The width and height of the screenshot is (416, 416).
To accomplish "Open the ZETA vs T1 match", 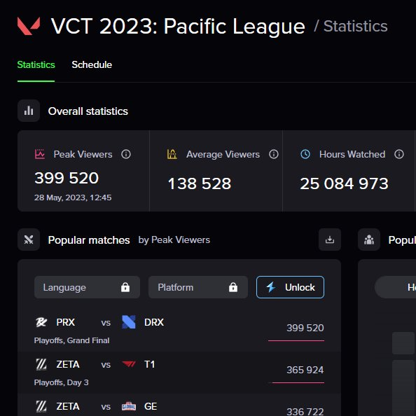I will coord(179,373).
